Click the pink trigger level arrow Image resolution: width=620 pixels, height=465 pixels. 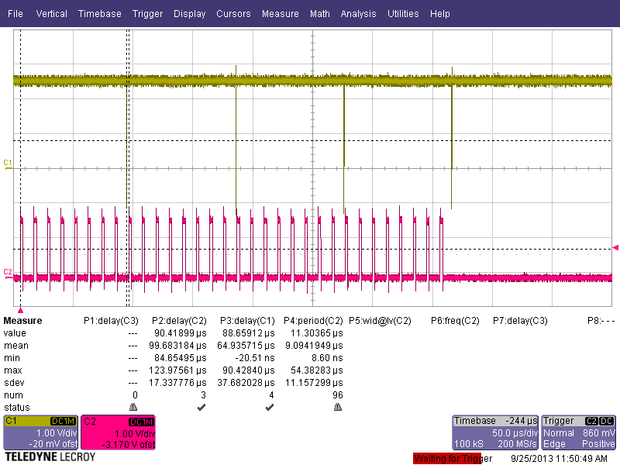[616, 248]
